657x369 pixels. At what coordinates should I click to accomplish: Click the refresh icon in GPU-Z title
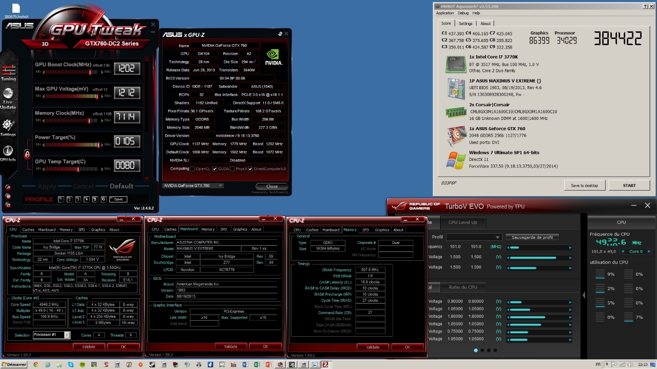280,34
